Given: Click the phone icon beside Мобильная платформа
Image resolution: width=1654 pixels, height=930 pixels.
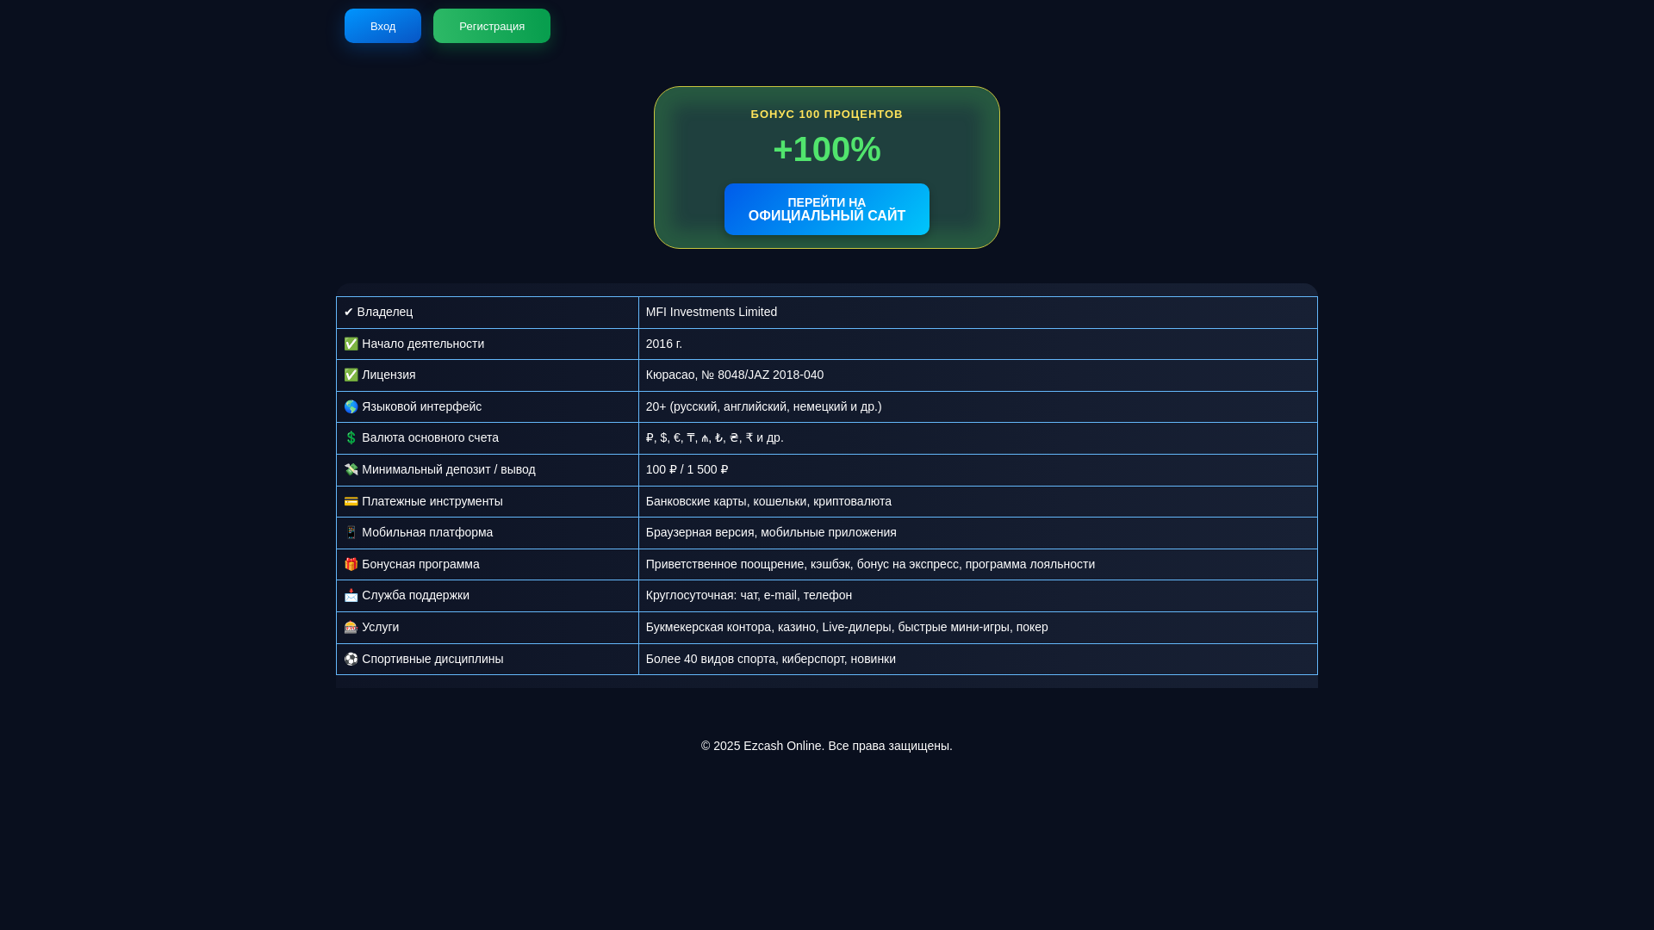Looking at the screenshot, I should (351, 532).
